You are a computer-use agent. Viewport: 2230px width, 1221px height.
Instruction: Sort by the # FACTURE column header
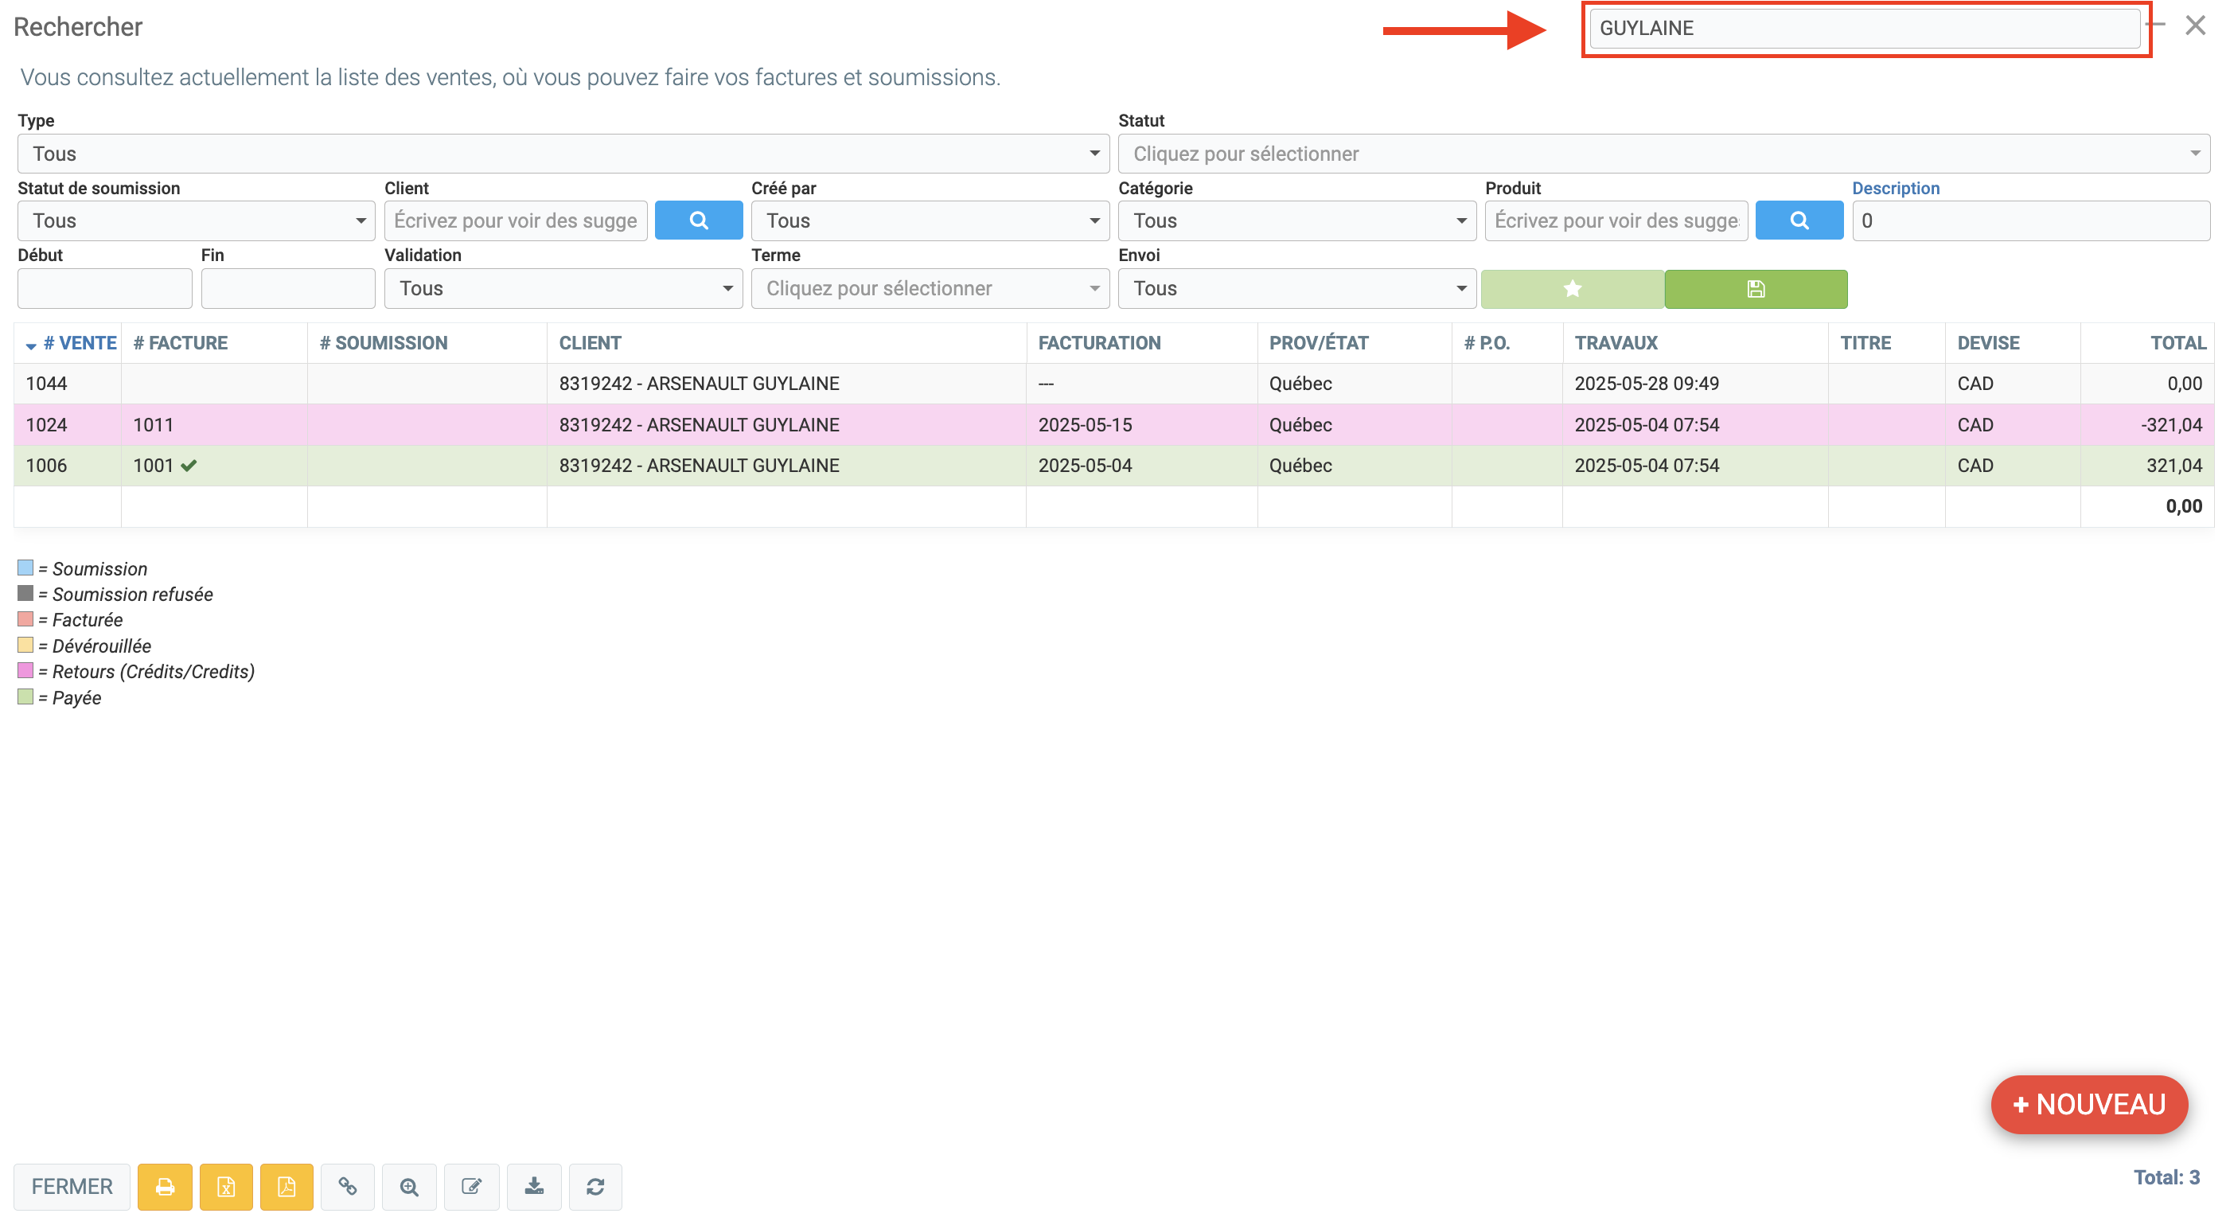(181, 343)
